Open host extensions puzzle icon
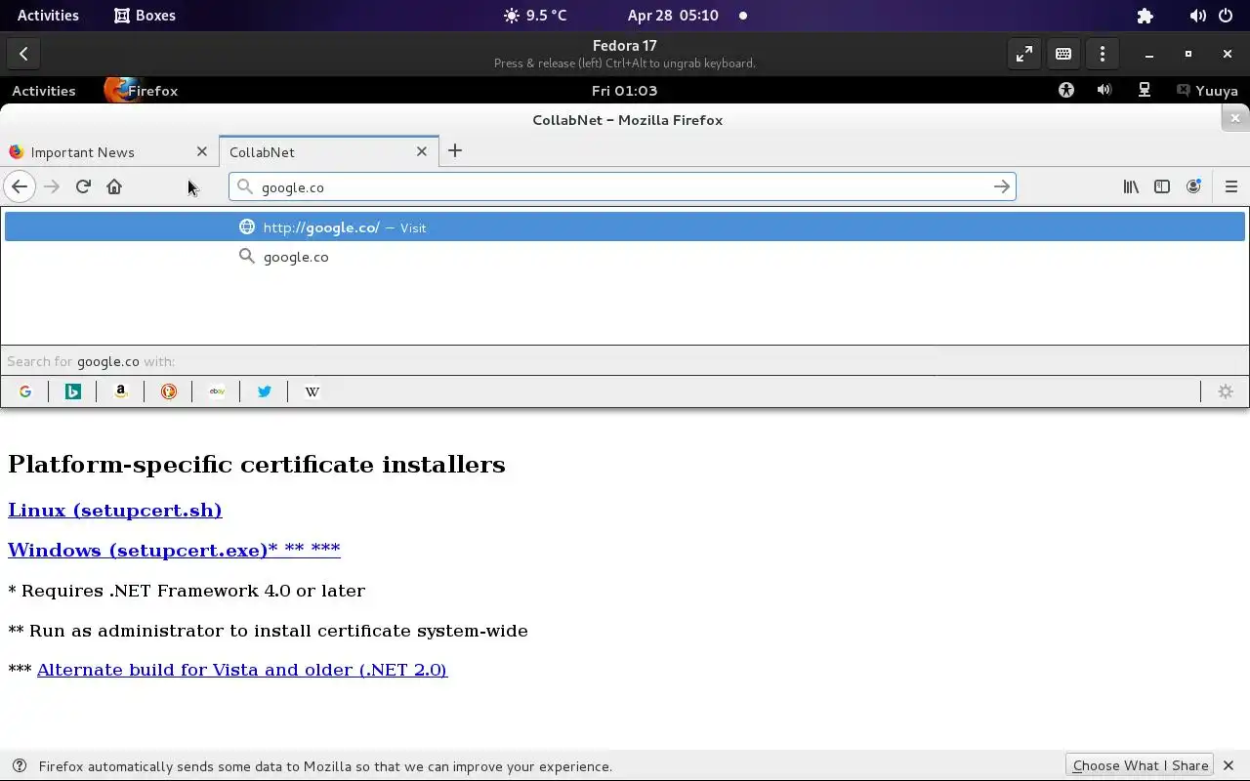The image size is (1250, 781). 1146,16
